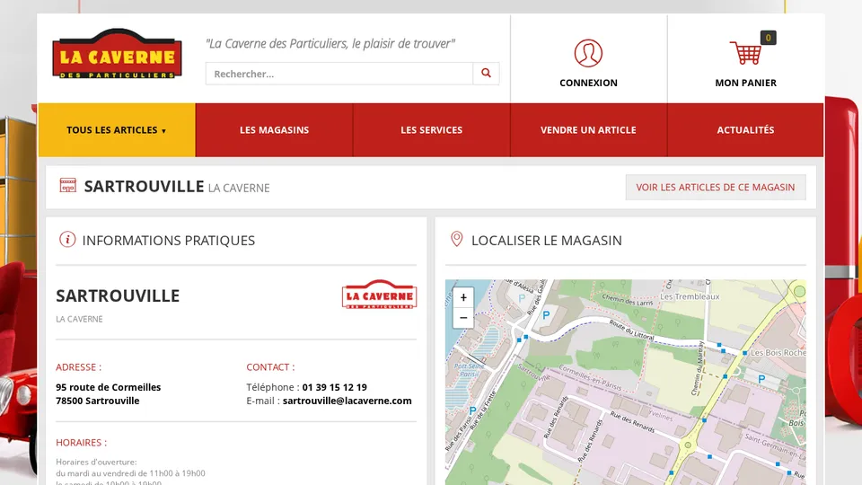Go to Vendre un article

tap(588, 129)
